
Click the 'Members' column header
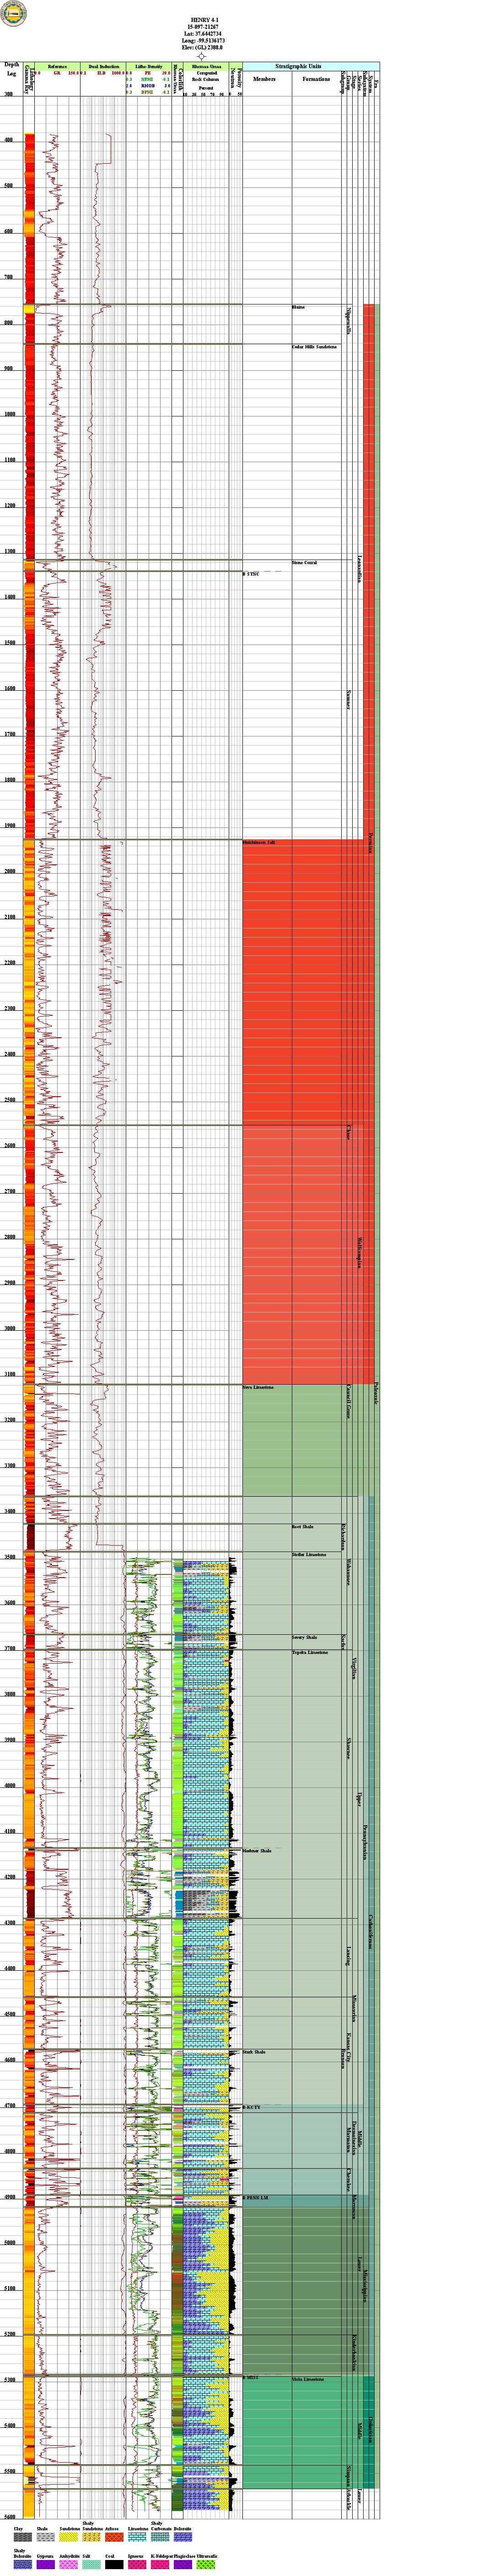click(x=264, y=78)
